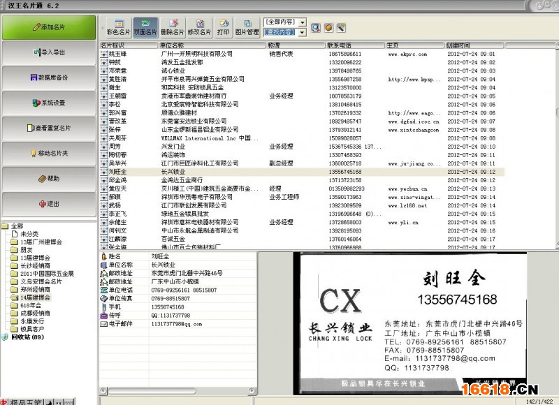Click the 查看重复名片 duplicate check button
The height and width of the screenshot is (405, 559).
click(49, 128)
